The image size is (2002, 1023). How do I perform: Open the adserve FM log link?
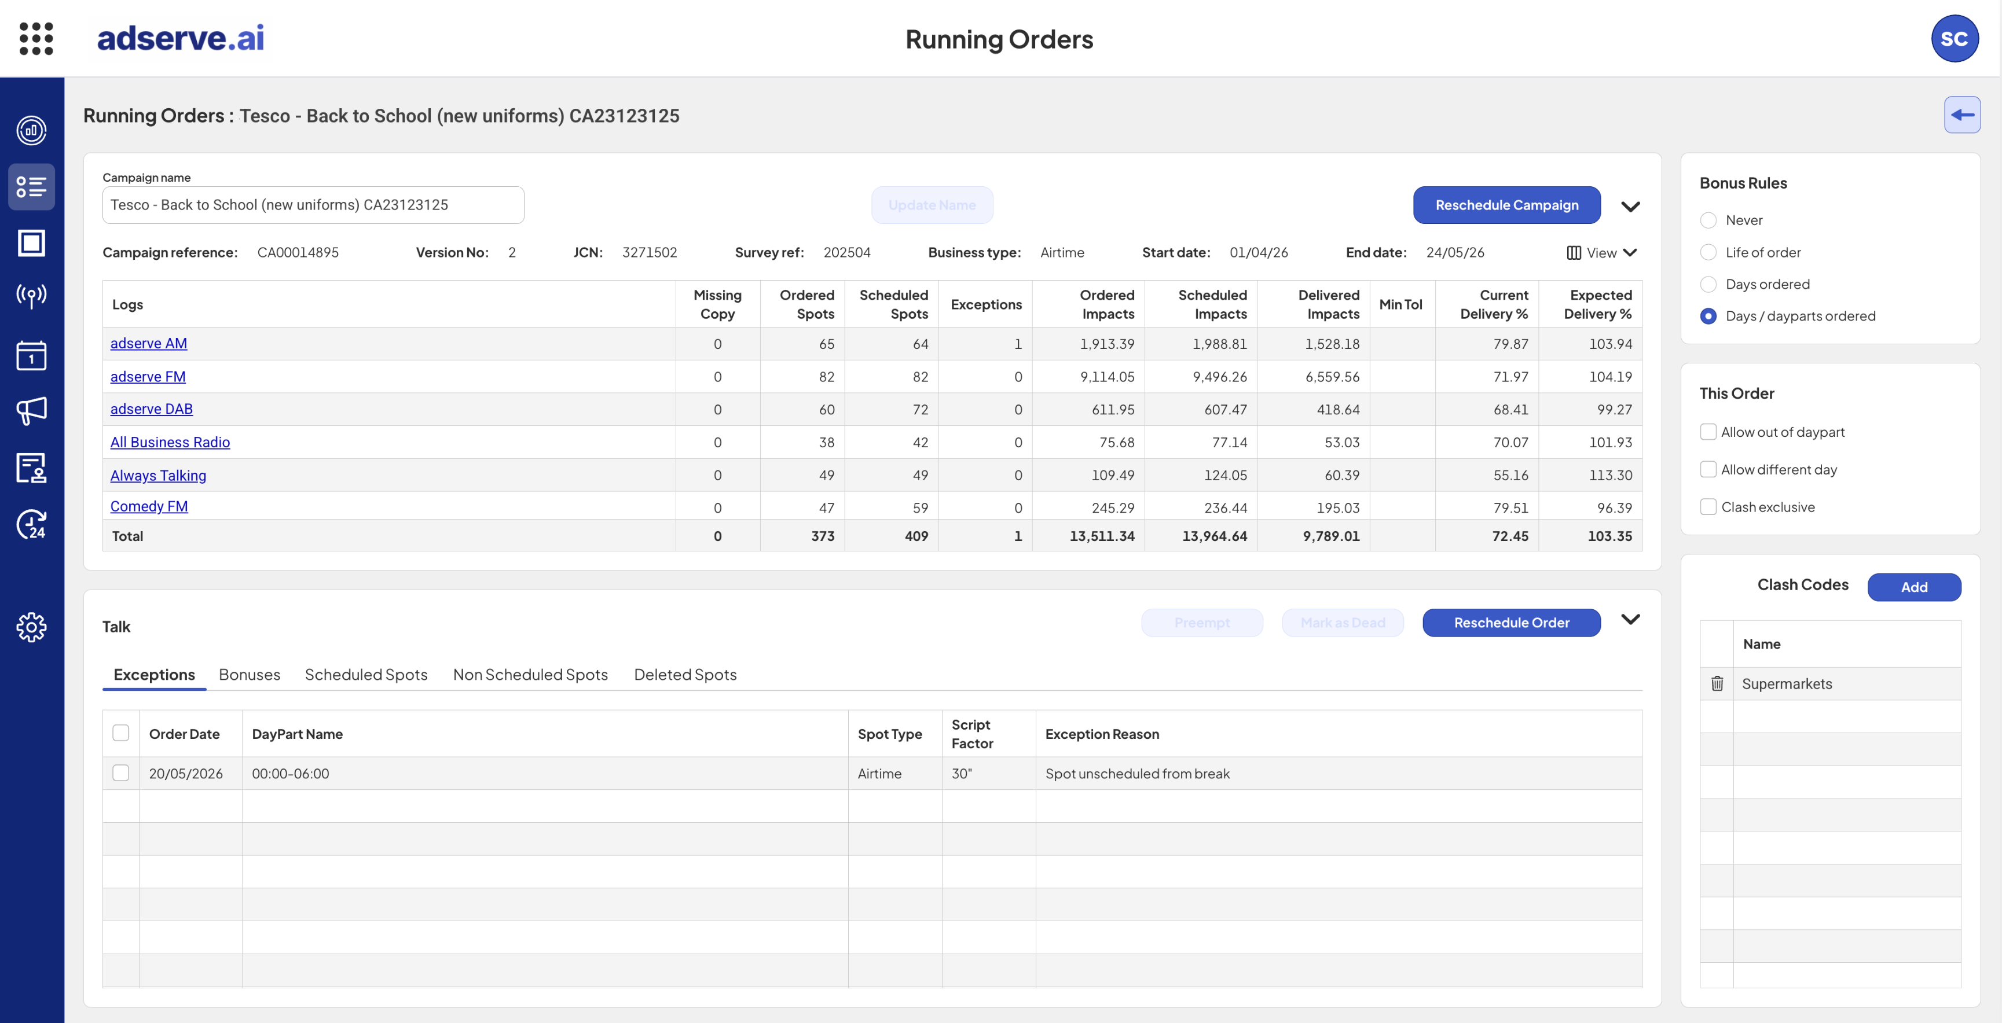(148, 376)
